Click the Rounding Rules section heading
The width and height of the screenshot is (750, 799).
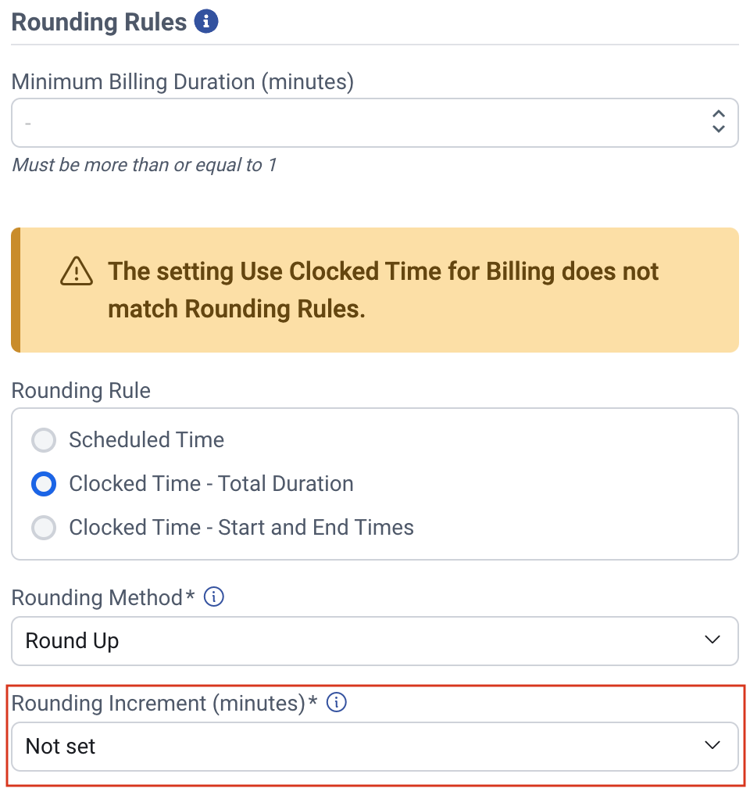[99, 22]
